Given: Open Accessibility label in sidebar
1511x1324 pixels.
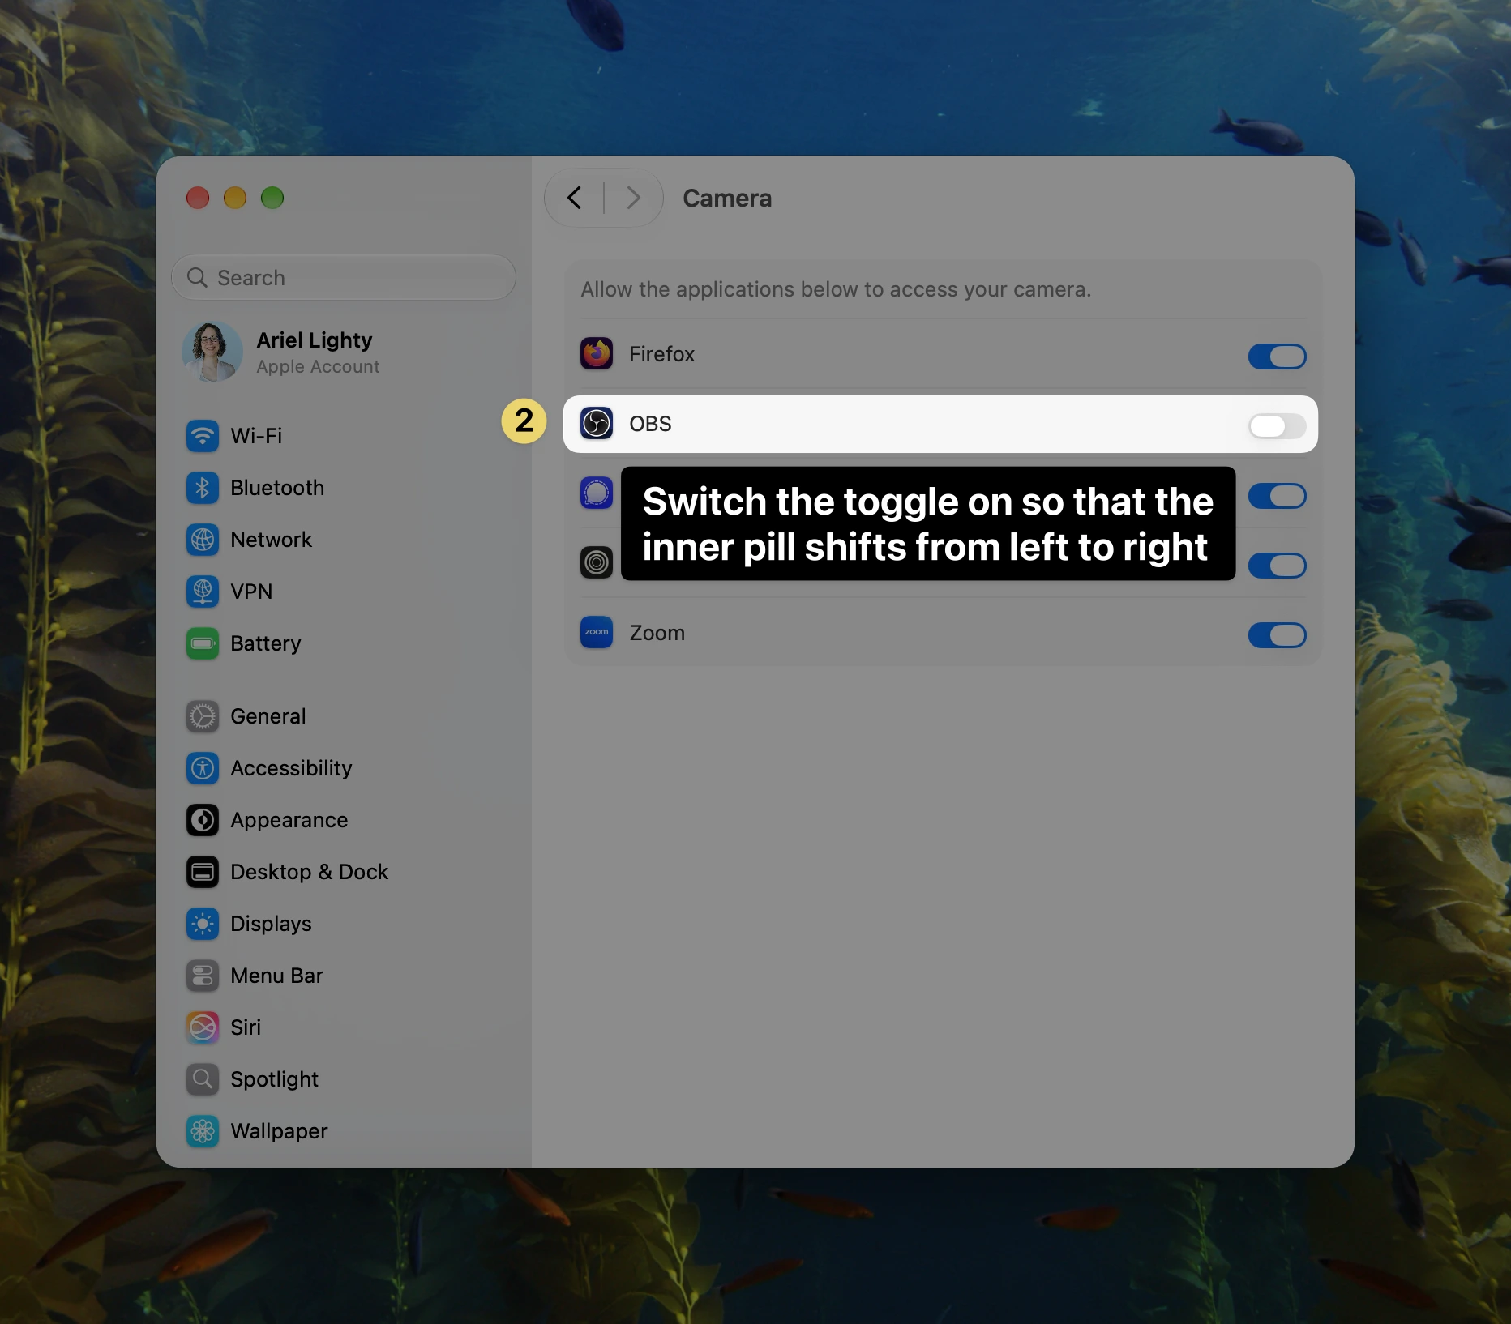Looking at the screenshot, I should click(291, 768).
